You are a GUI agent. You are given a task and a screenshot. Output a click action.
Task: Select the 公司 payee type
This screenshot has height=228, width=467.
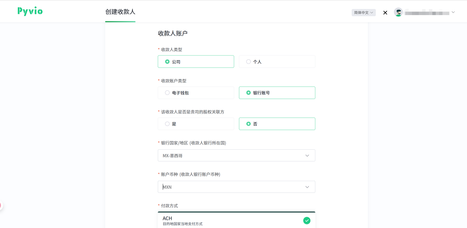click(196, 62)
